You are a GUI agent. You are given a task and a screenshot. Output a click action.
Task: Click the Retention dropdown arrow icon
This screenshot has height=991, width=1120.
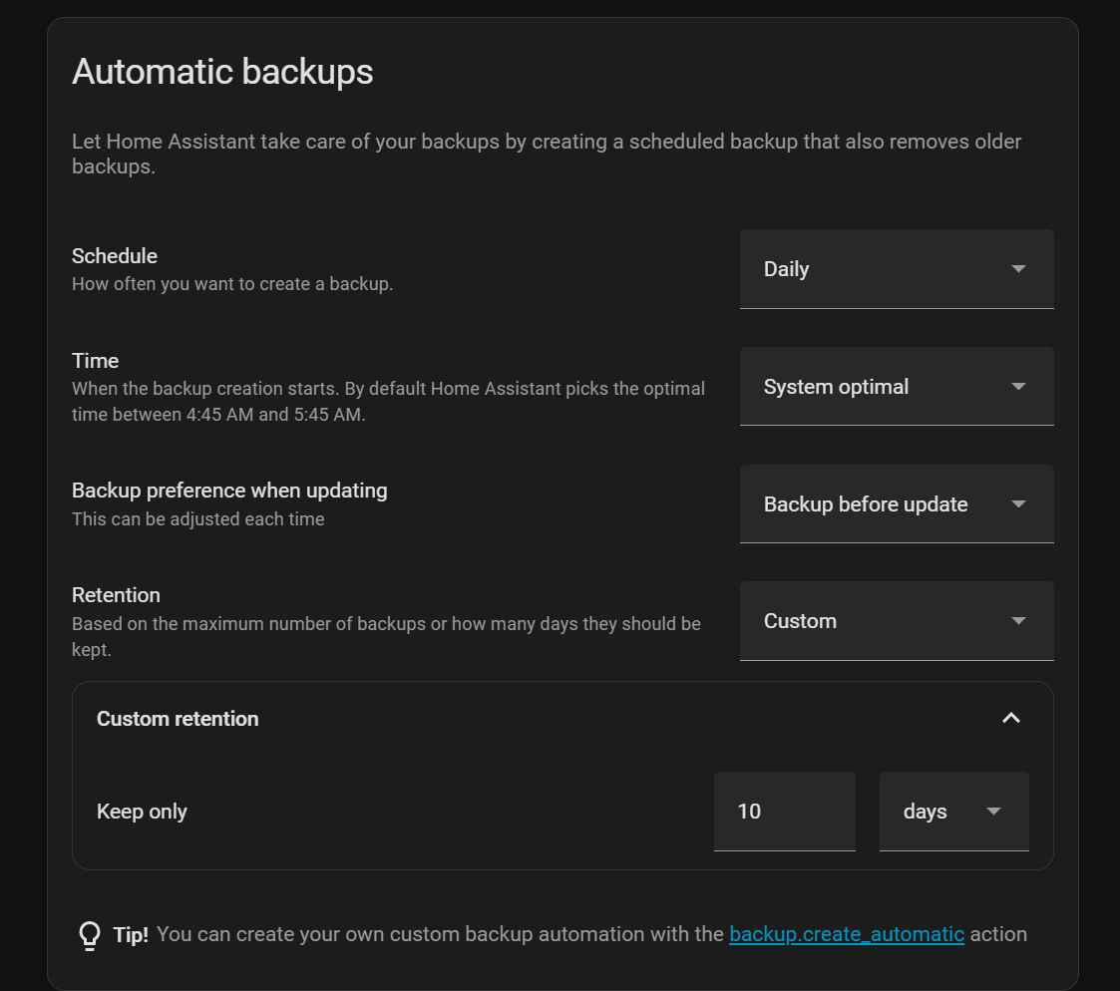coord(1018,621)
